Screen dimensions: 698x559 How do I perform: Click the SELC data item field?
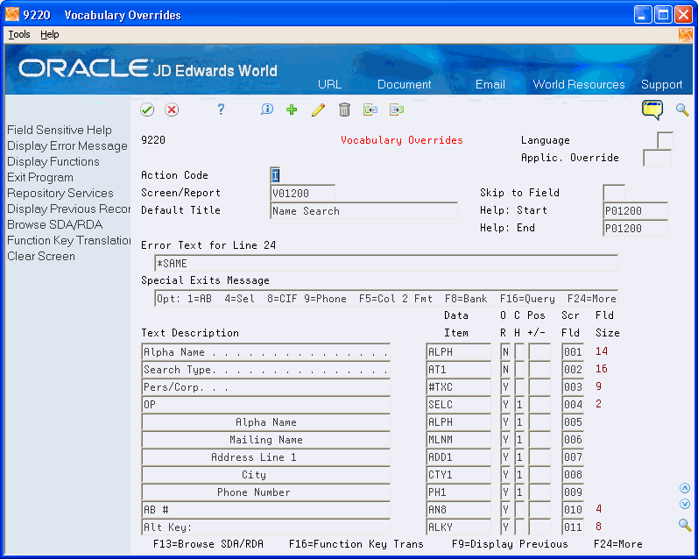tap(459, 405)
